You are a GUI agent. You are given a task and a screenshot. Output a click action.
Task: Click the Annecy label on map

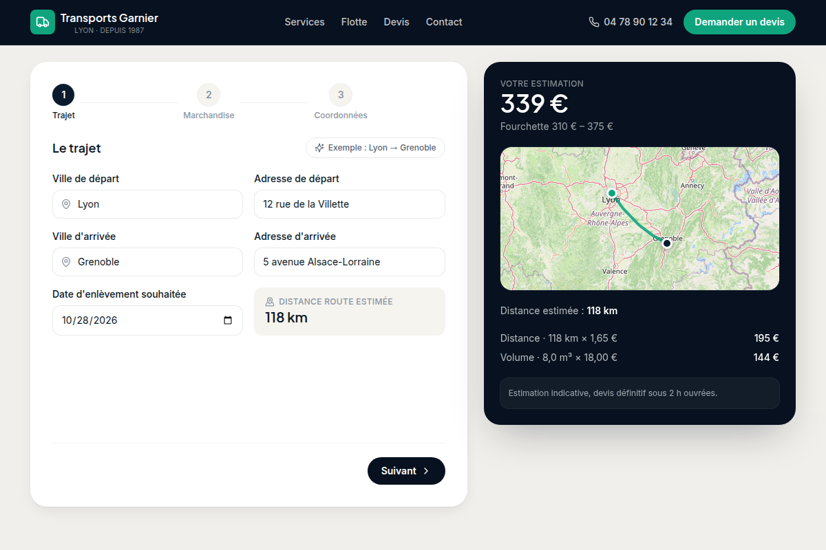pyautogui.click(x=692, y=186)
